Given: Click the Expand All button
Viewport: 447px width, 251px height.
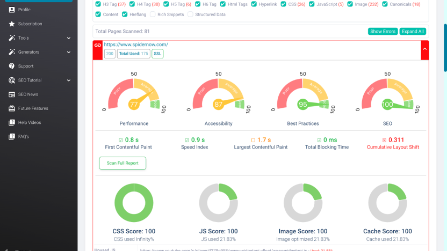Looking at the screenshot, I should 413,31.
